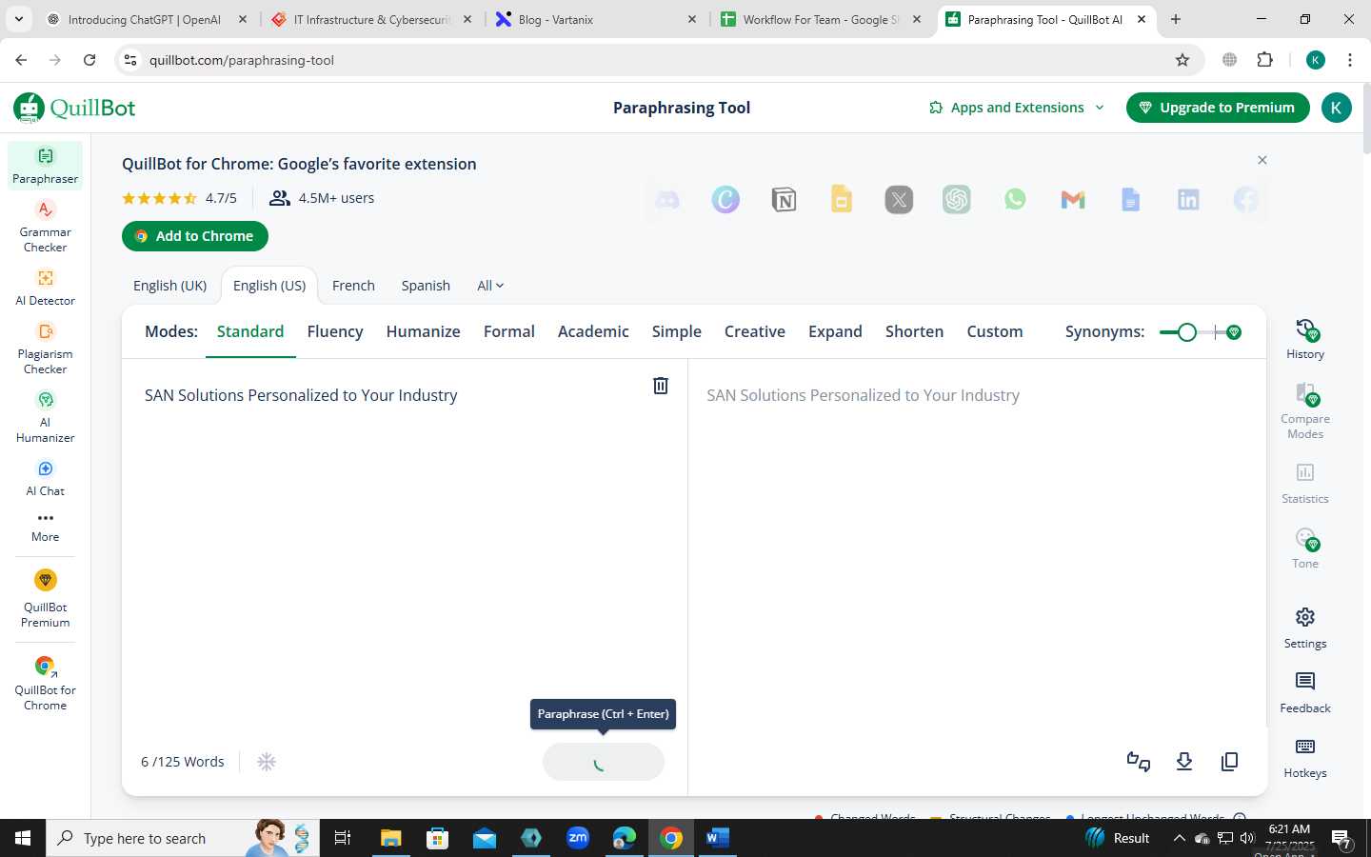
Task: Open Plagiarism Checker from the sidebar
Action: click(45, 348)
